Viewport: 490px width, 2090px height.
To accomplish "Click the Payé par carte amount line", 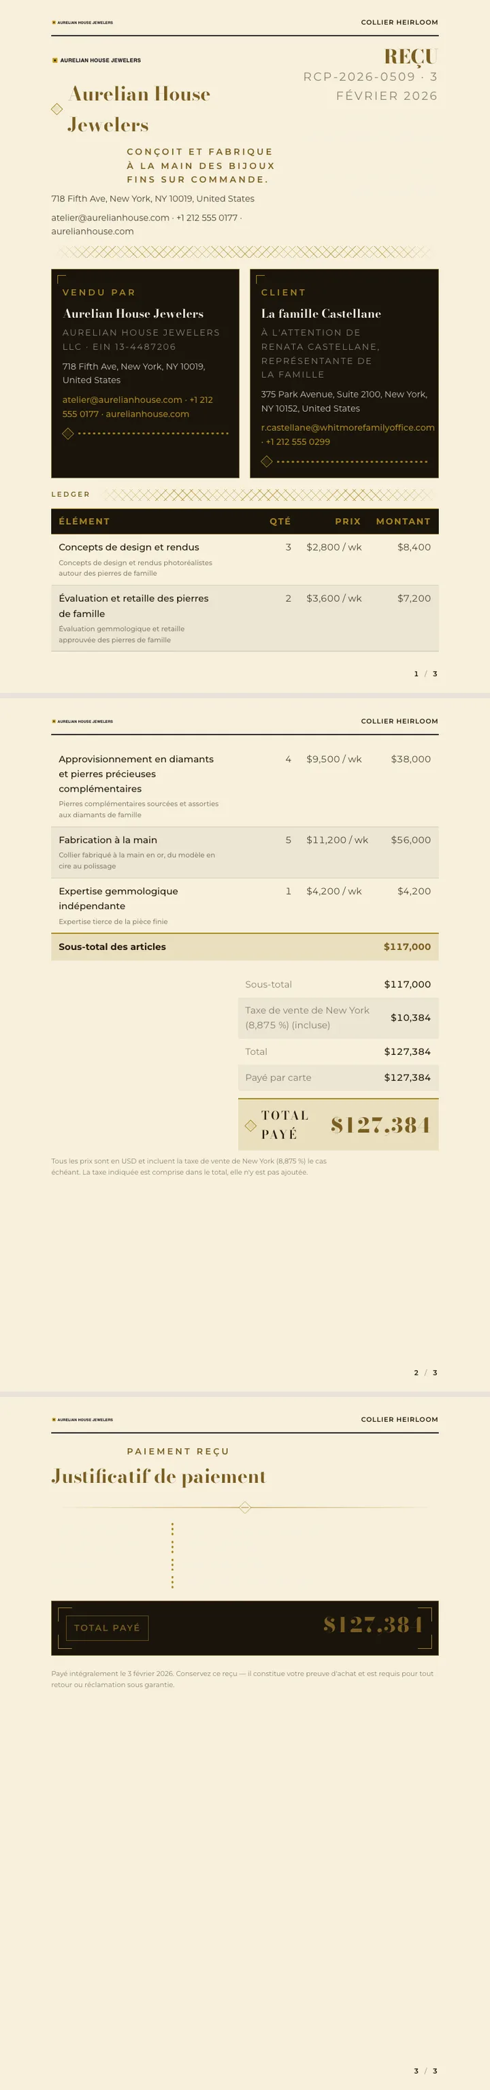I will (338, 1077).
